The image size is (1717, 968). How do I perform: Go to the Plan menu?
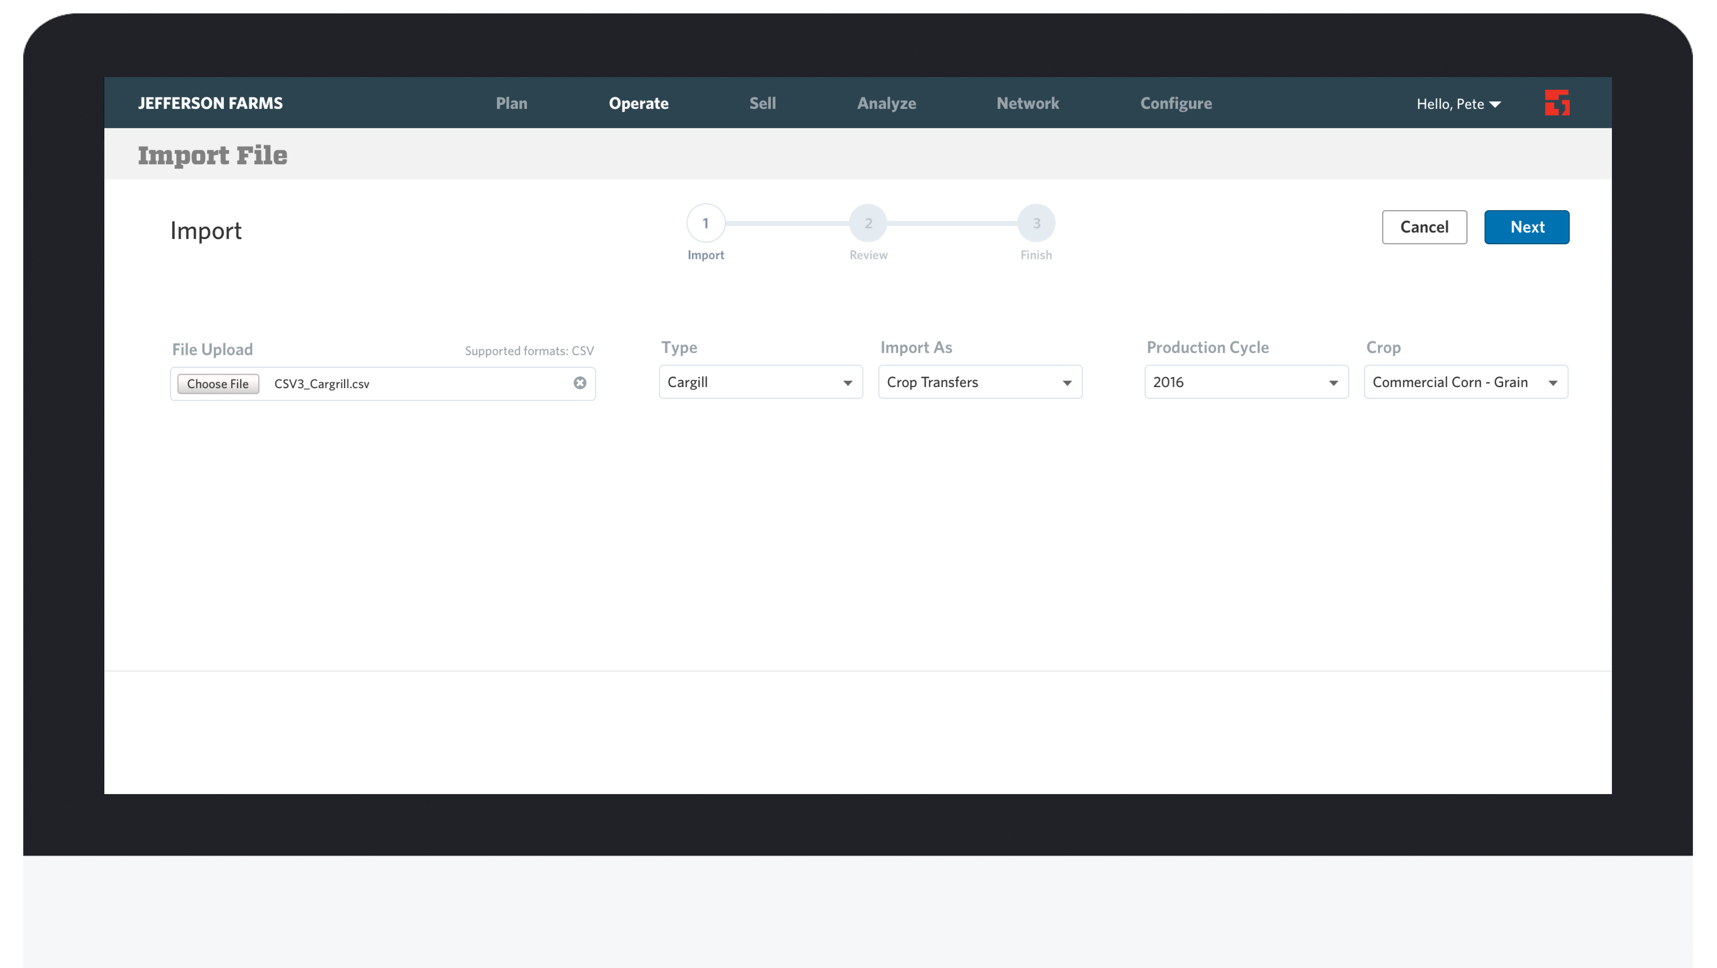point(511,103)
